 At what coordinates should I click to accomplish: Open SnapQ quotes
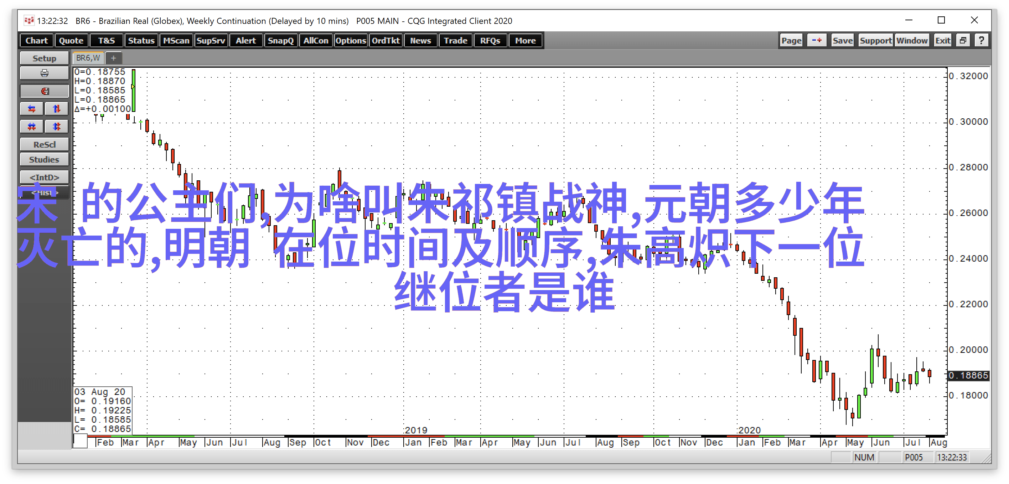click(280, 41)
